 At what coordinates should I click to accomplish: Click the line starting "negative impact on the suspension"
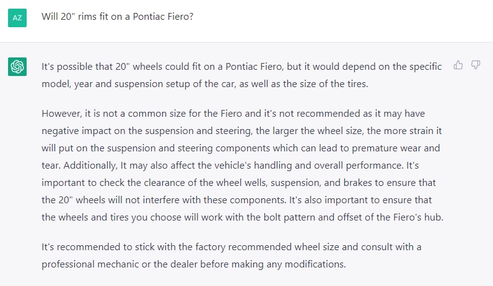[242, 131]
